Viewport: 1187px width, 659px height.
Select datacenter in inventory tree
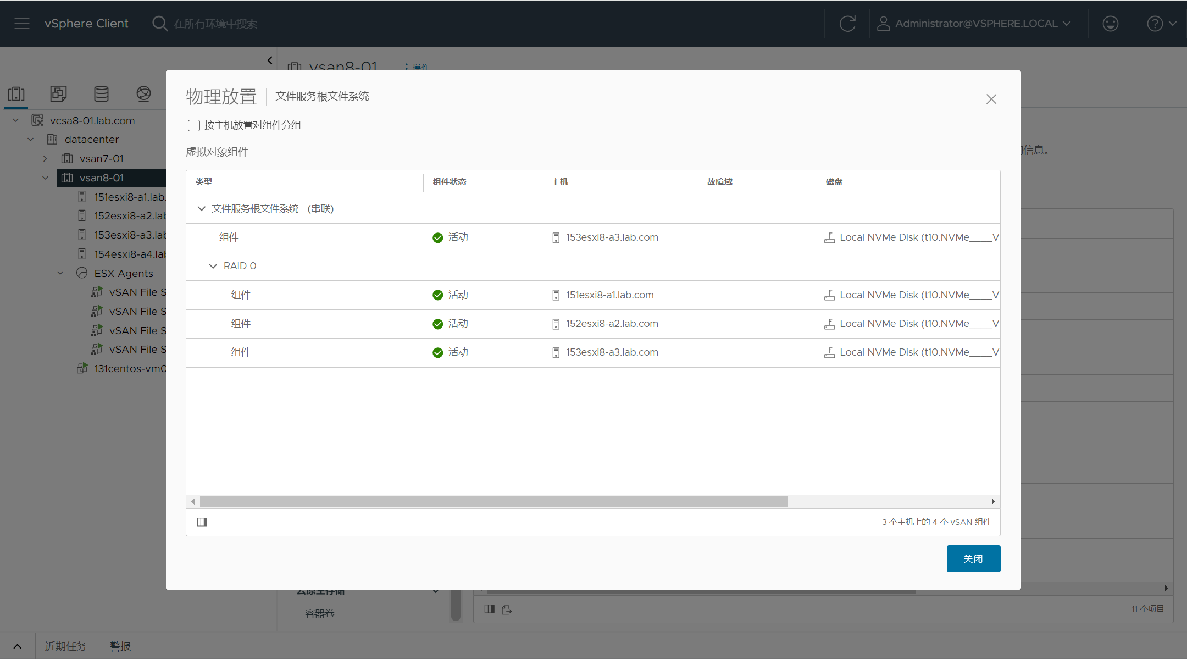92,140
